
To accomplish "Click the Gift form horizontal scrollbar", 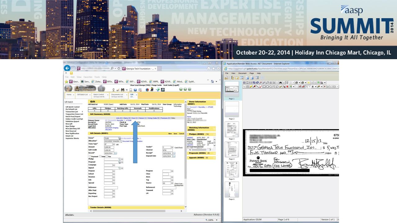I will pyautogui.click(x=136, y=211).
